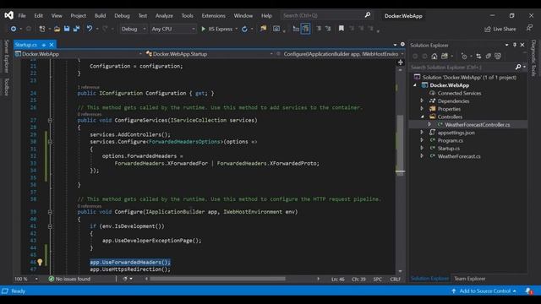Switch to the Team Explorer tab
Screen dimensions: 541x304
point(469,279)
